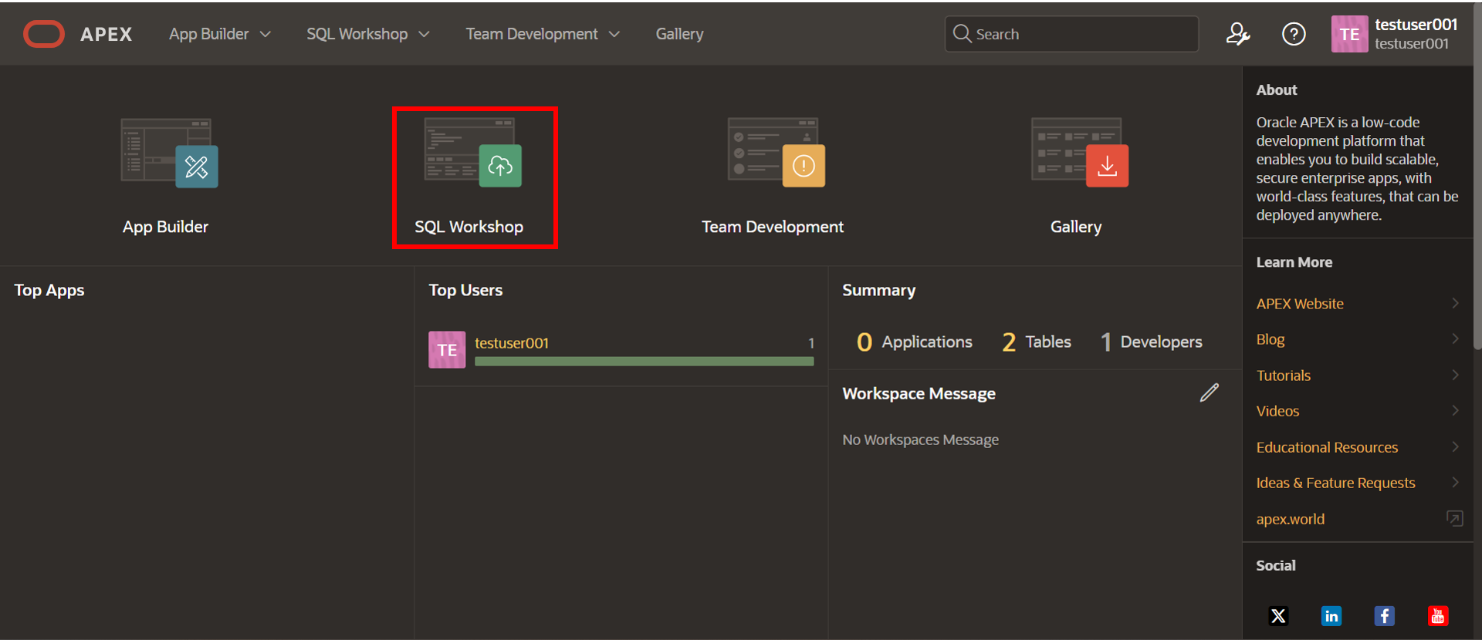This screenshot has width=1482, height=640.
Task: Open the Educational Resources link
Action: pyautogui.click(x=1327, y=447)
